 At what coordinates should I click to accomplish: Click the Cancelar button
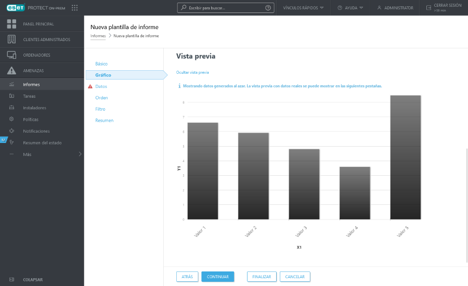click(295, 277)
